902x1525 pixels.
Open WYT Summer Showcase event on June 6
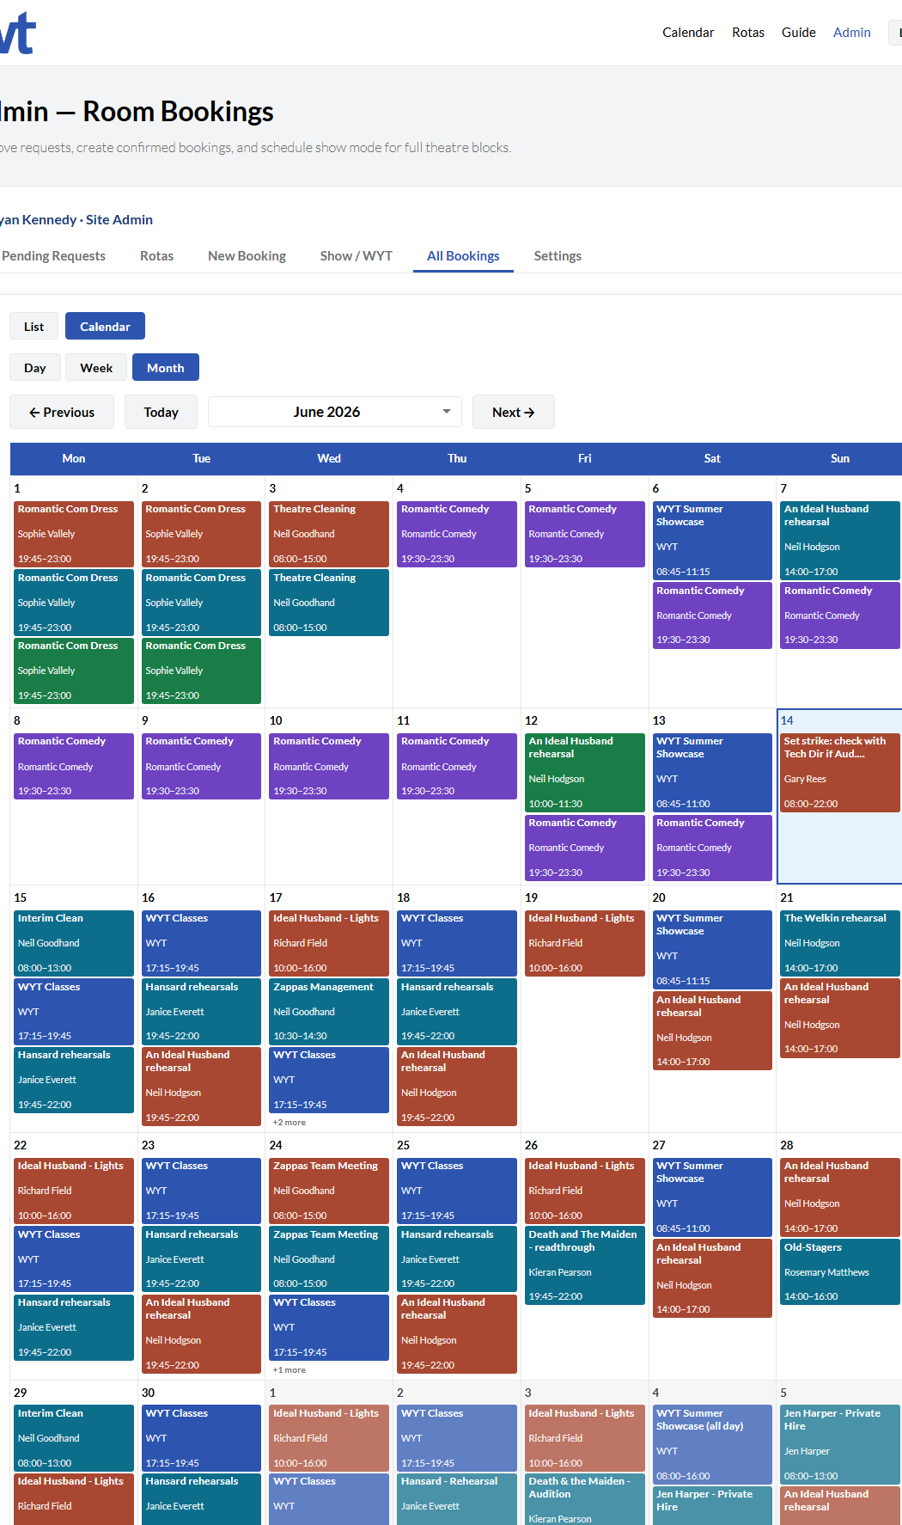712,540
